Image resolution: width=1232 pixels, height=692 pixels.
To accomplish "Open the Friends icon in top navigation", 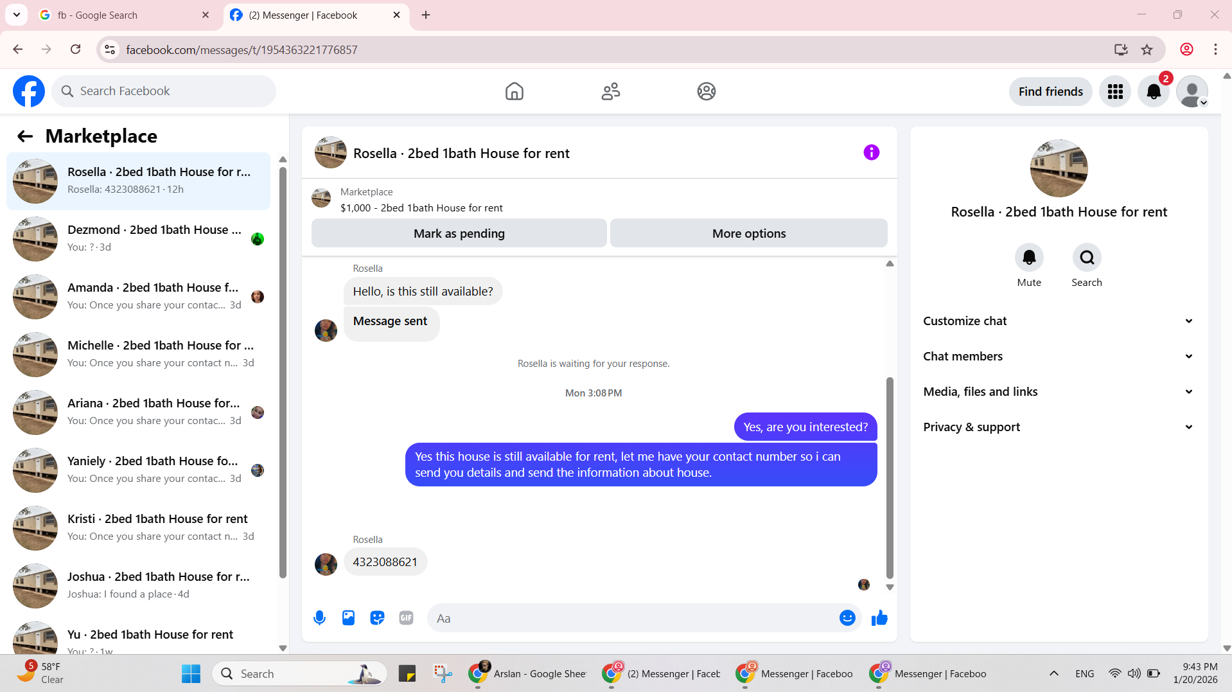I will (x=610, y=91).
